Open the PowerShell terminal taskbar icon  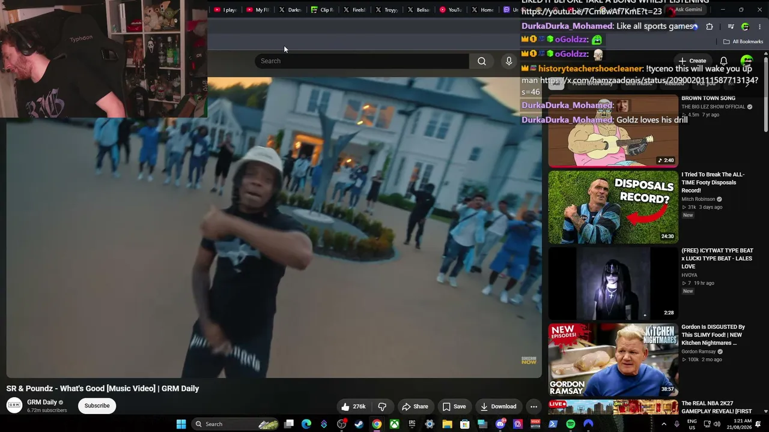pyautogui.click(x=553, y=424)
